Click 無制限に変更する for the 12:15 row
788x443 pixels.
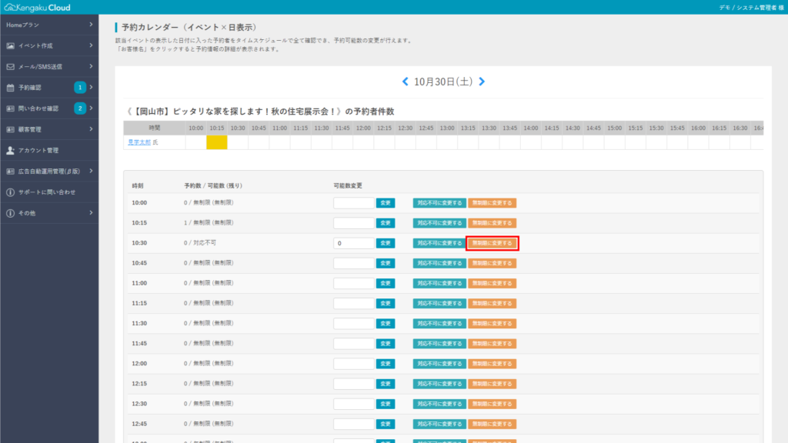492,384
